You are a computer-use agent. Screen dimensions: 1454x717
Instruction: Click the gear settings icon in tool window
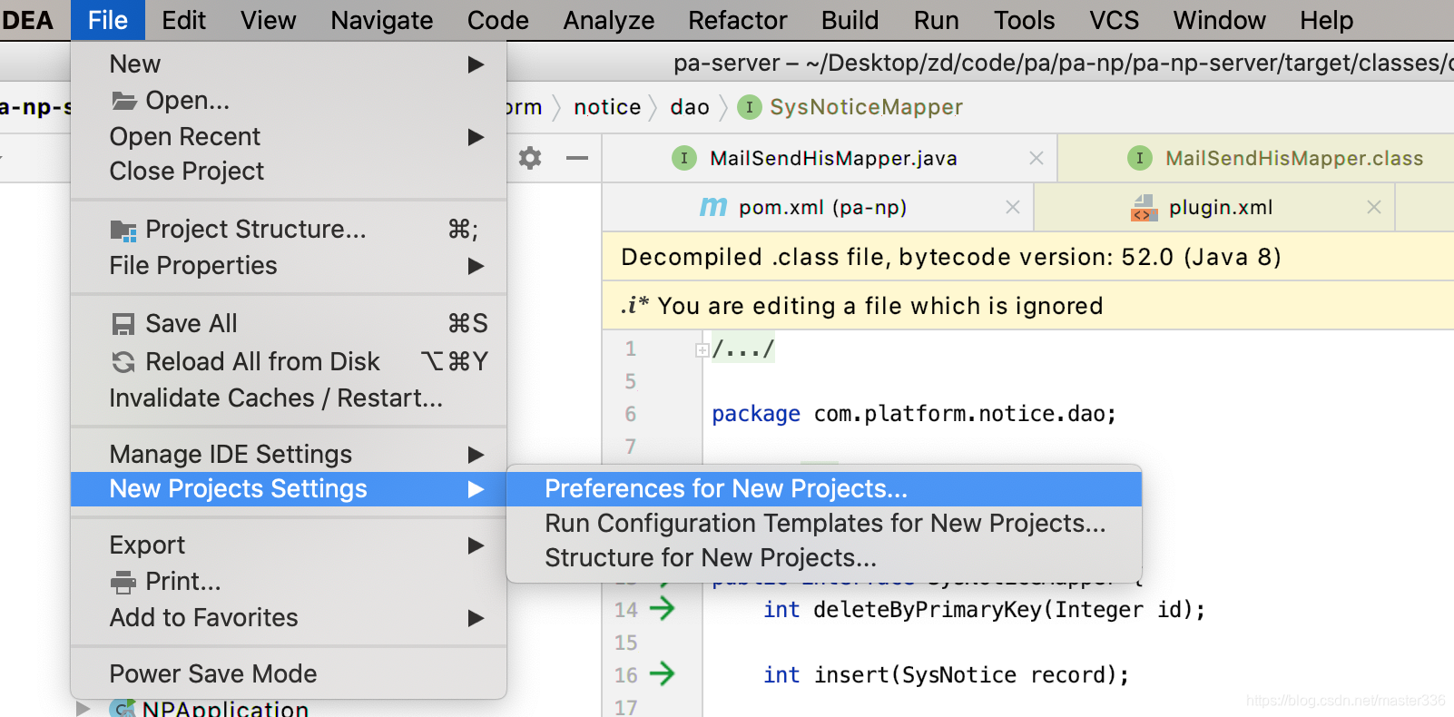530,158
